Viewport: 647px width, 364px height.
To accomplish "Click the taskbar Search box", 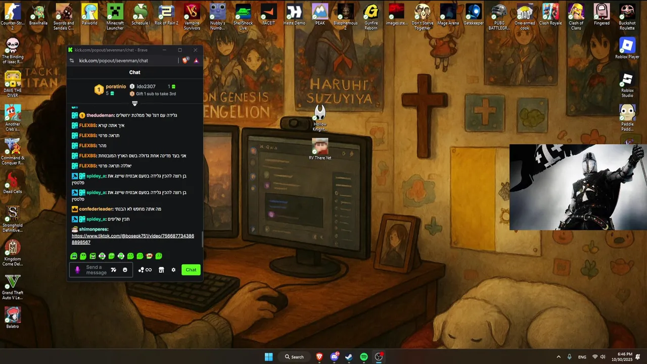I will point(294,357).
